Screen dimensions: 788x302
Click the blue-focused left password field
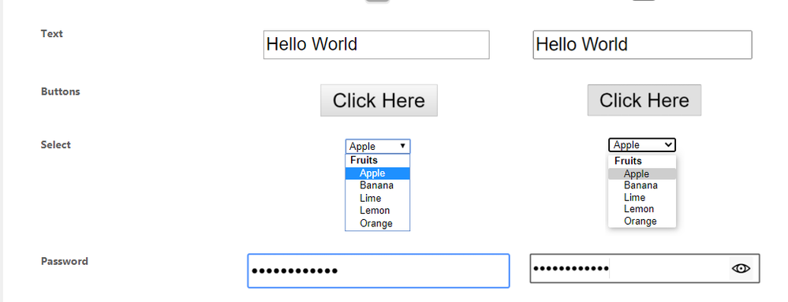(379, 270)
